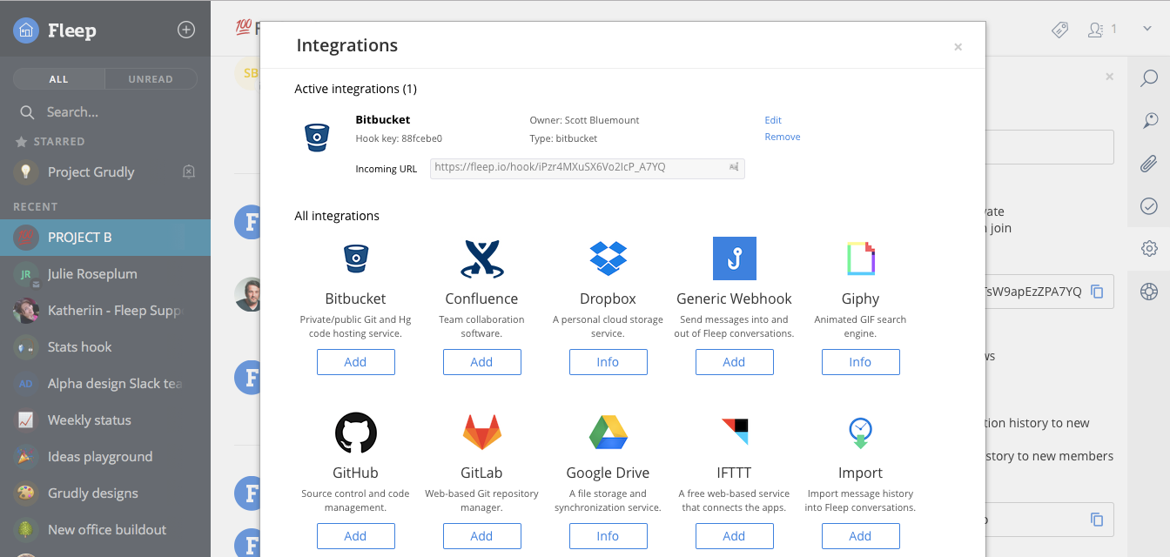Click the lower copy icon in settings panel
1170x557 pixels.
(x=1097, y=520)
